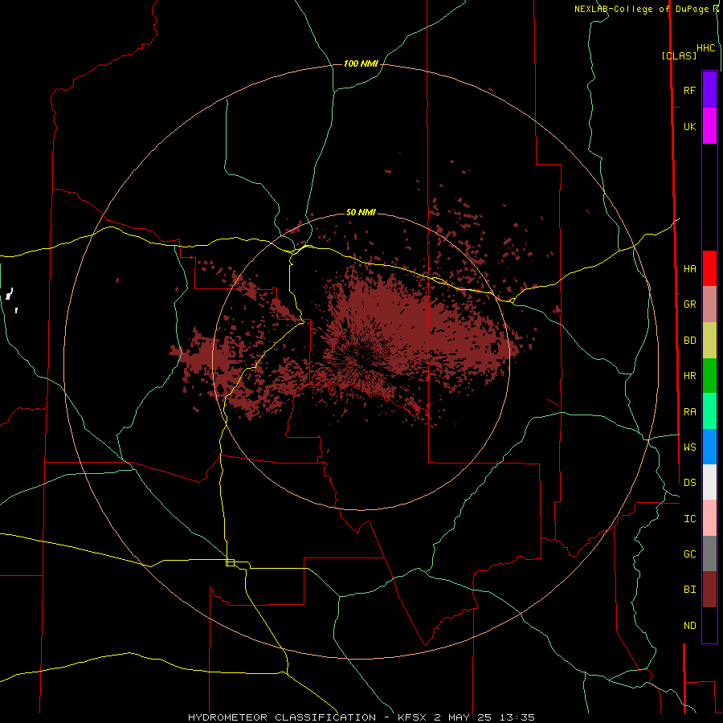Click the NEXLAB-College of DuPage text

pyautogui.click(x=641, y=9)
